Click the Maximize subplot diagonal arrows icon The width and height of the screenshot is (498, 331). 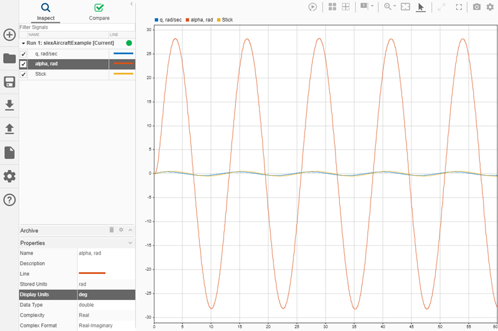click(x=441, y=7)
